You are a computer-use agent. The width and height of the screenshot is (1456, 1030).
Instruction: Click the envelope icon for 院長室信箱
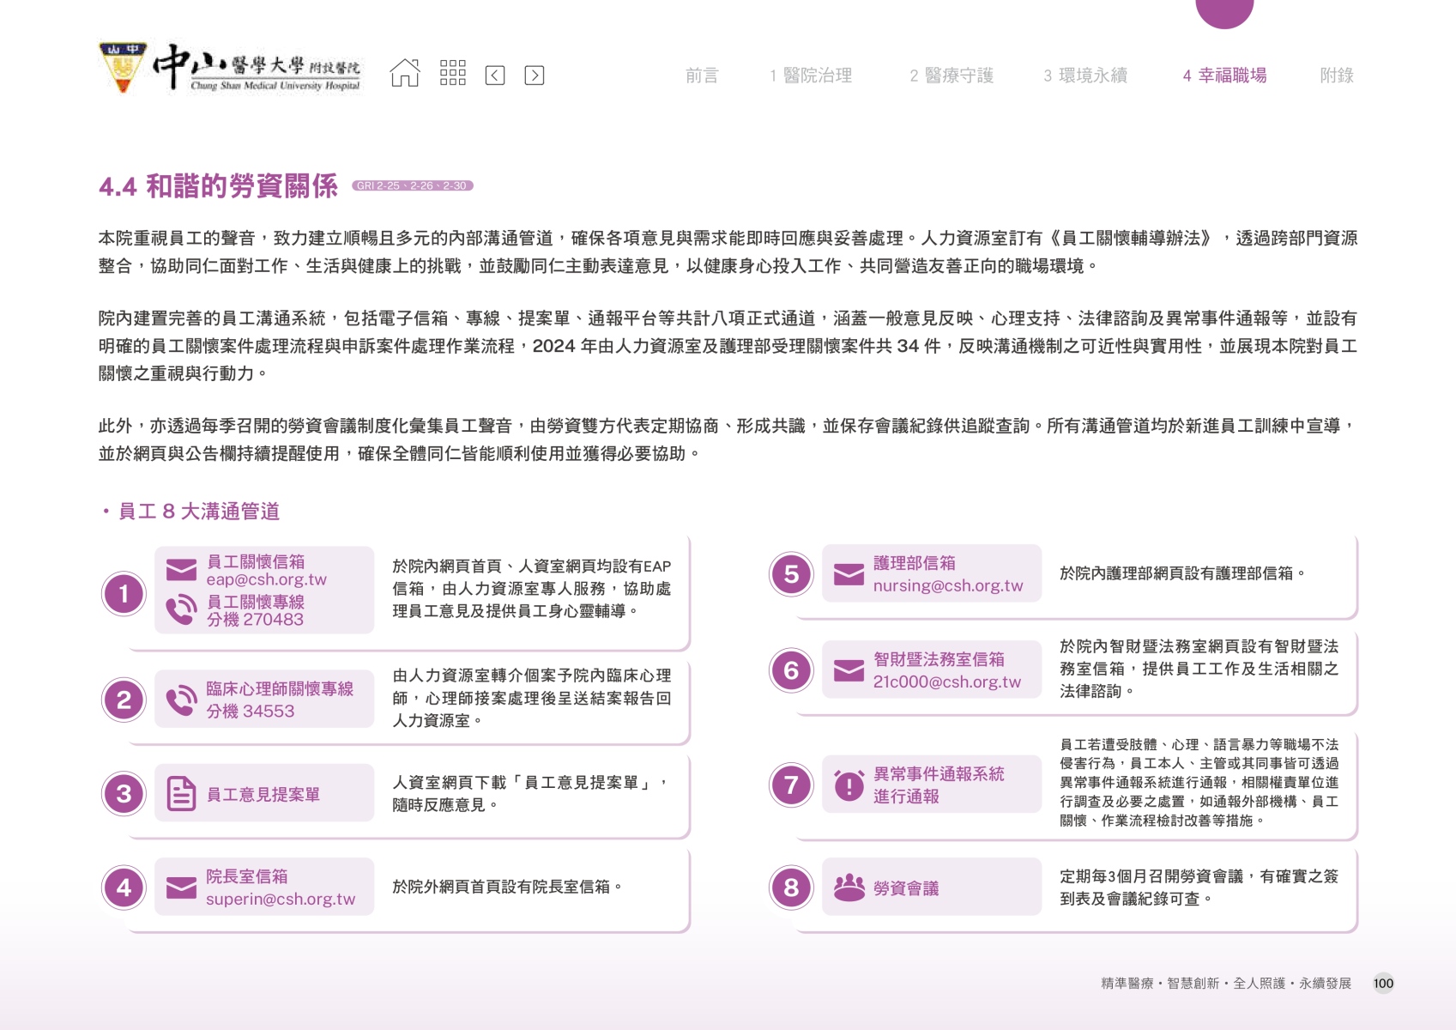click(x=181, y=888)
